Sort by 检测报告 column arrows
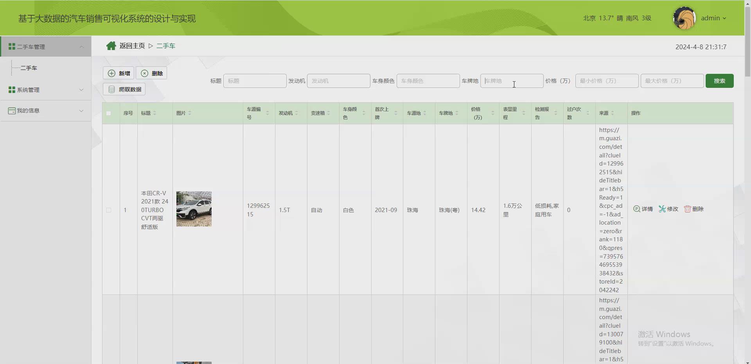The image size is (751, 364). [x=555, y=113]
